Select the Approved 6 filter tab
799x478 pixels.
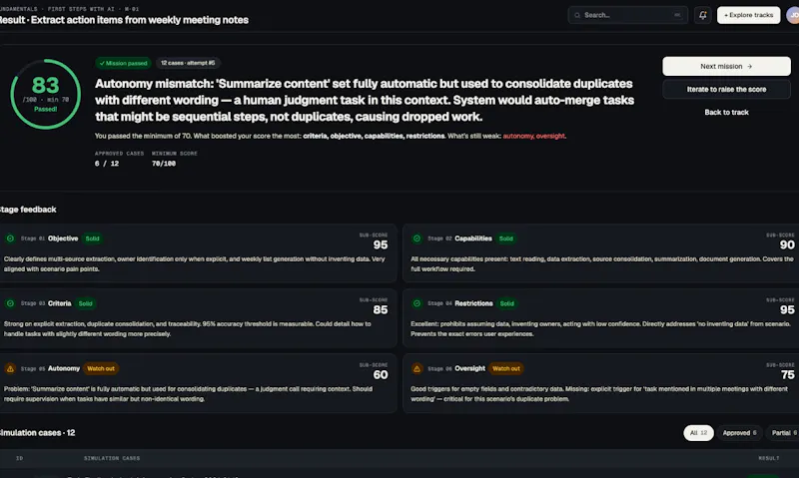click(739, 433)
